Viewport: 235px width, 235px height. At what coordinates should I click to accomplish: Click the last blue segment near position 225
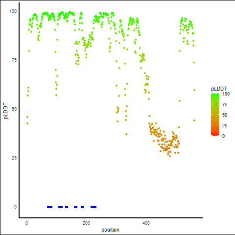point(94,207)
